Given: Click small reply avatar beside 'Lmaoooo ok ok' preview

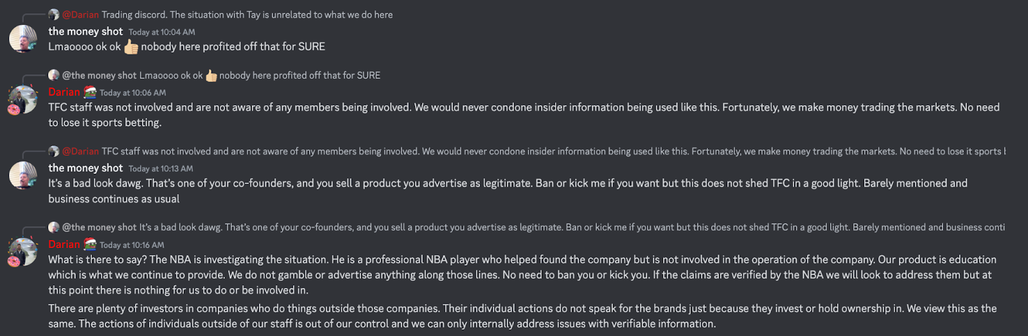Looking at the screenshot, I should (x=54, y=75).
